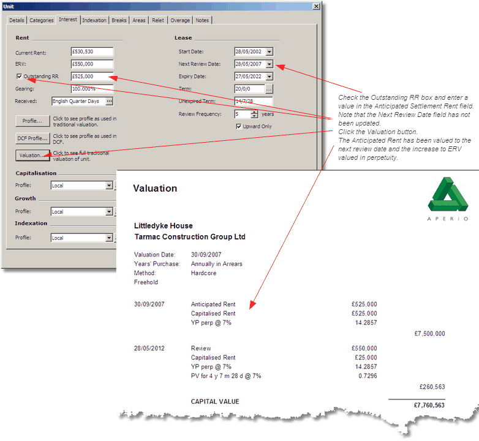Click the £260,563 subtotal
Image resolution: width=479 pixels, height=441 pixels.
pos(432,387)
